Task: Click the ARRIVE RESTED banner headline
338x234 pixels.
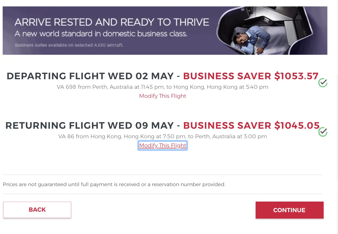Action: coord(112,22)
